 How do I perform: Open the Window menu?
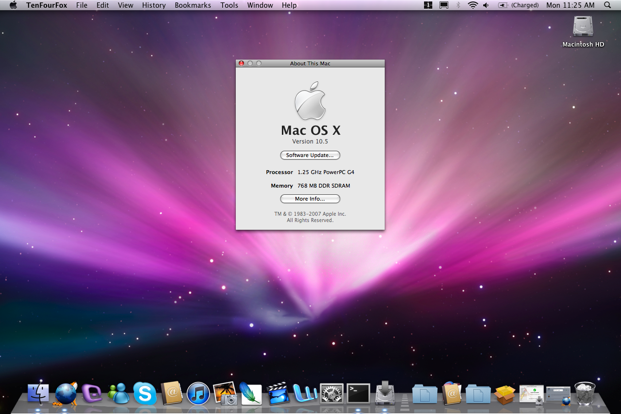(260, 5)
